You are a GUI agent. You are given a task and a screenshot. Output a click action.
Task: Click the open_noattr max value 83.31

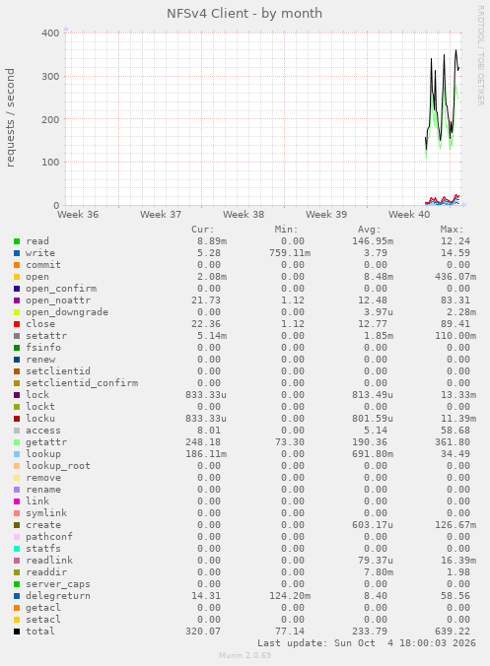point(455,300)
